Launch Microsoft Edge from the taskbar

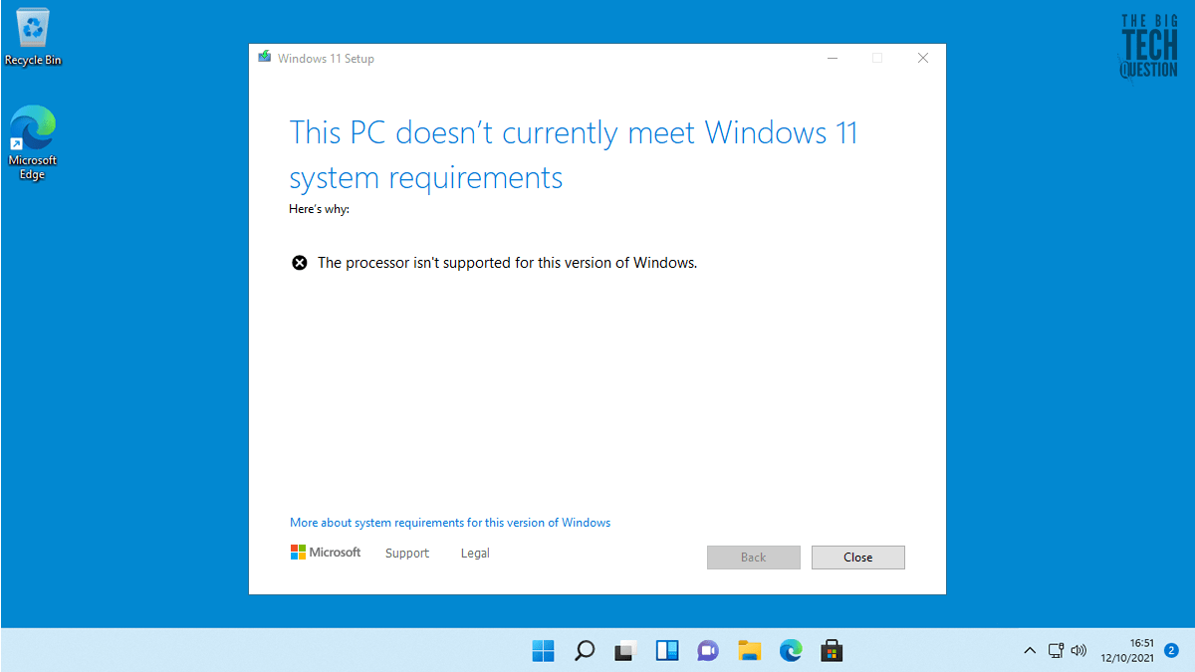791,650
